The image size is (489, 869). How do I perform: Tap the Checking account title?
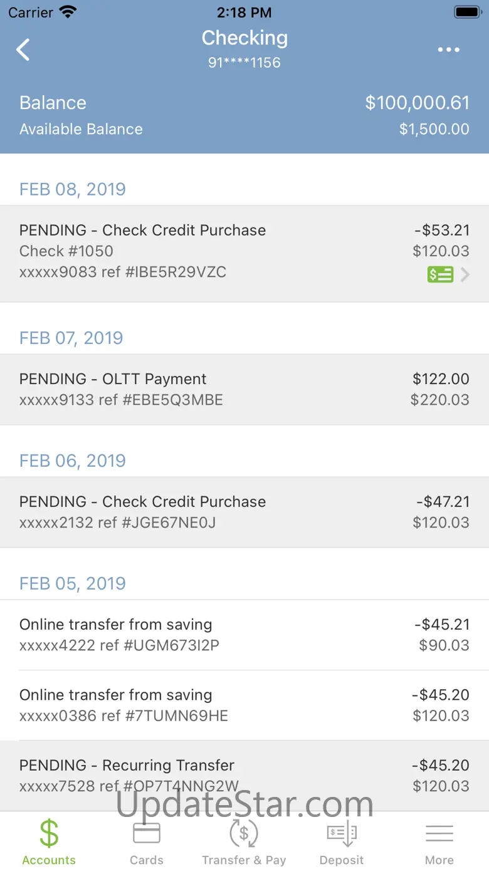pos(244,38)
